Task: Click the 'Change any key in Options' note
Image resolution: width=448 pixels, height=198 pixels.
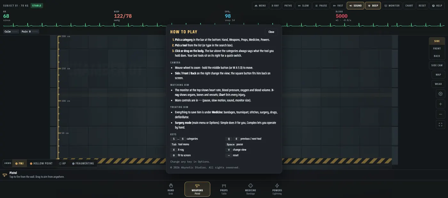Action: point(190,162)
